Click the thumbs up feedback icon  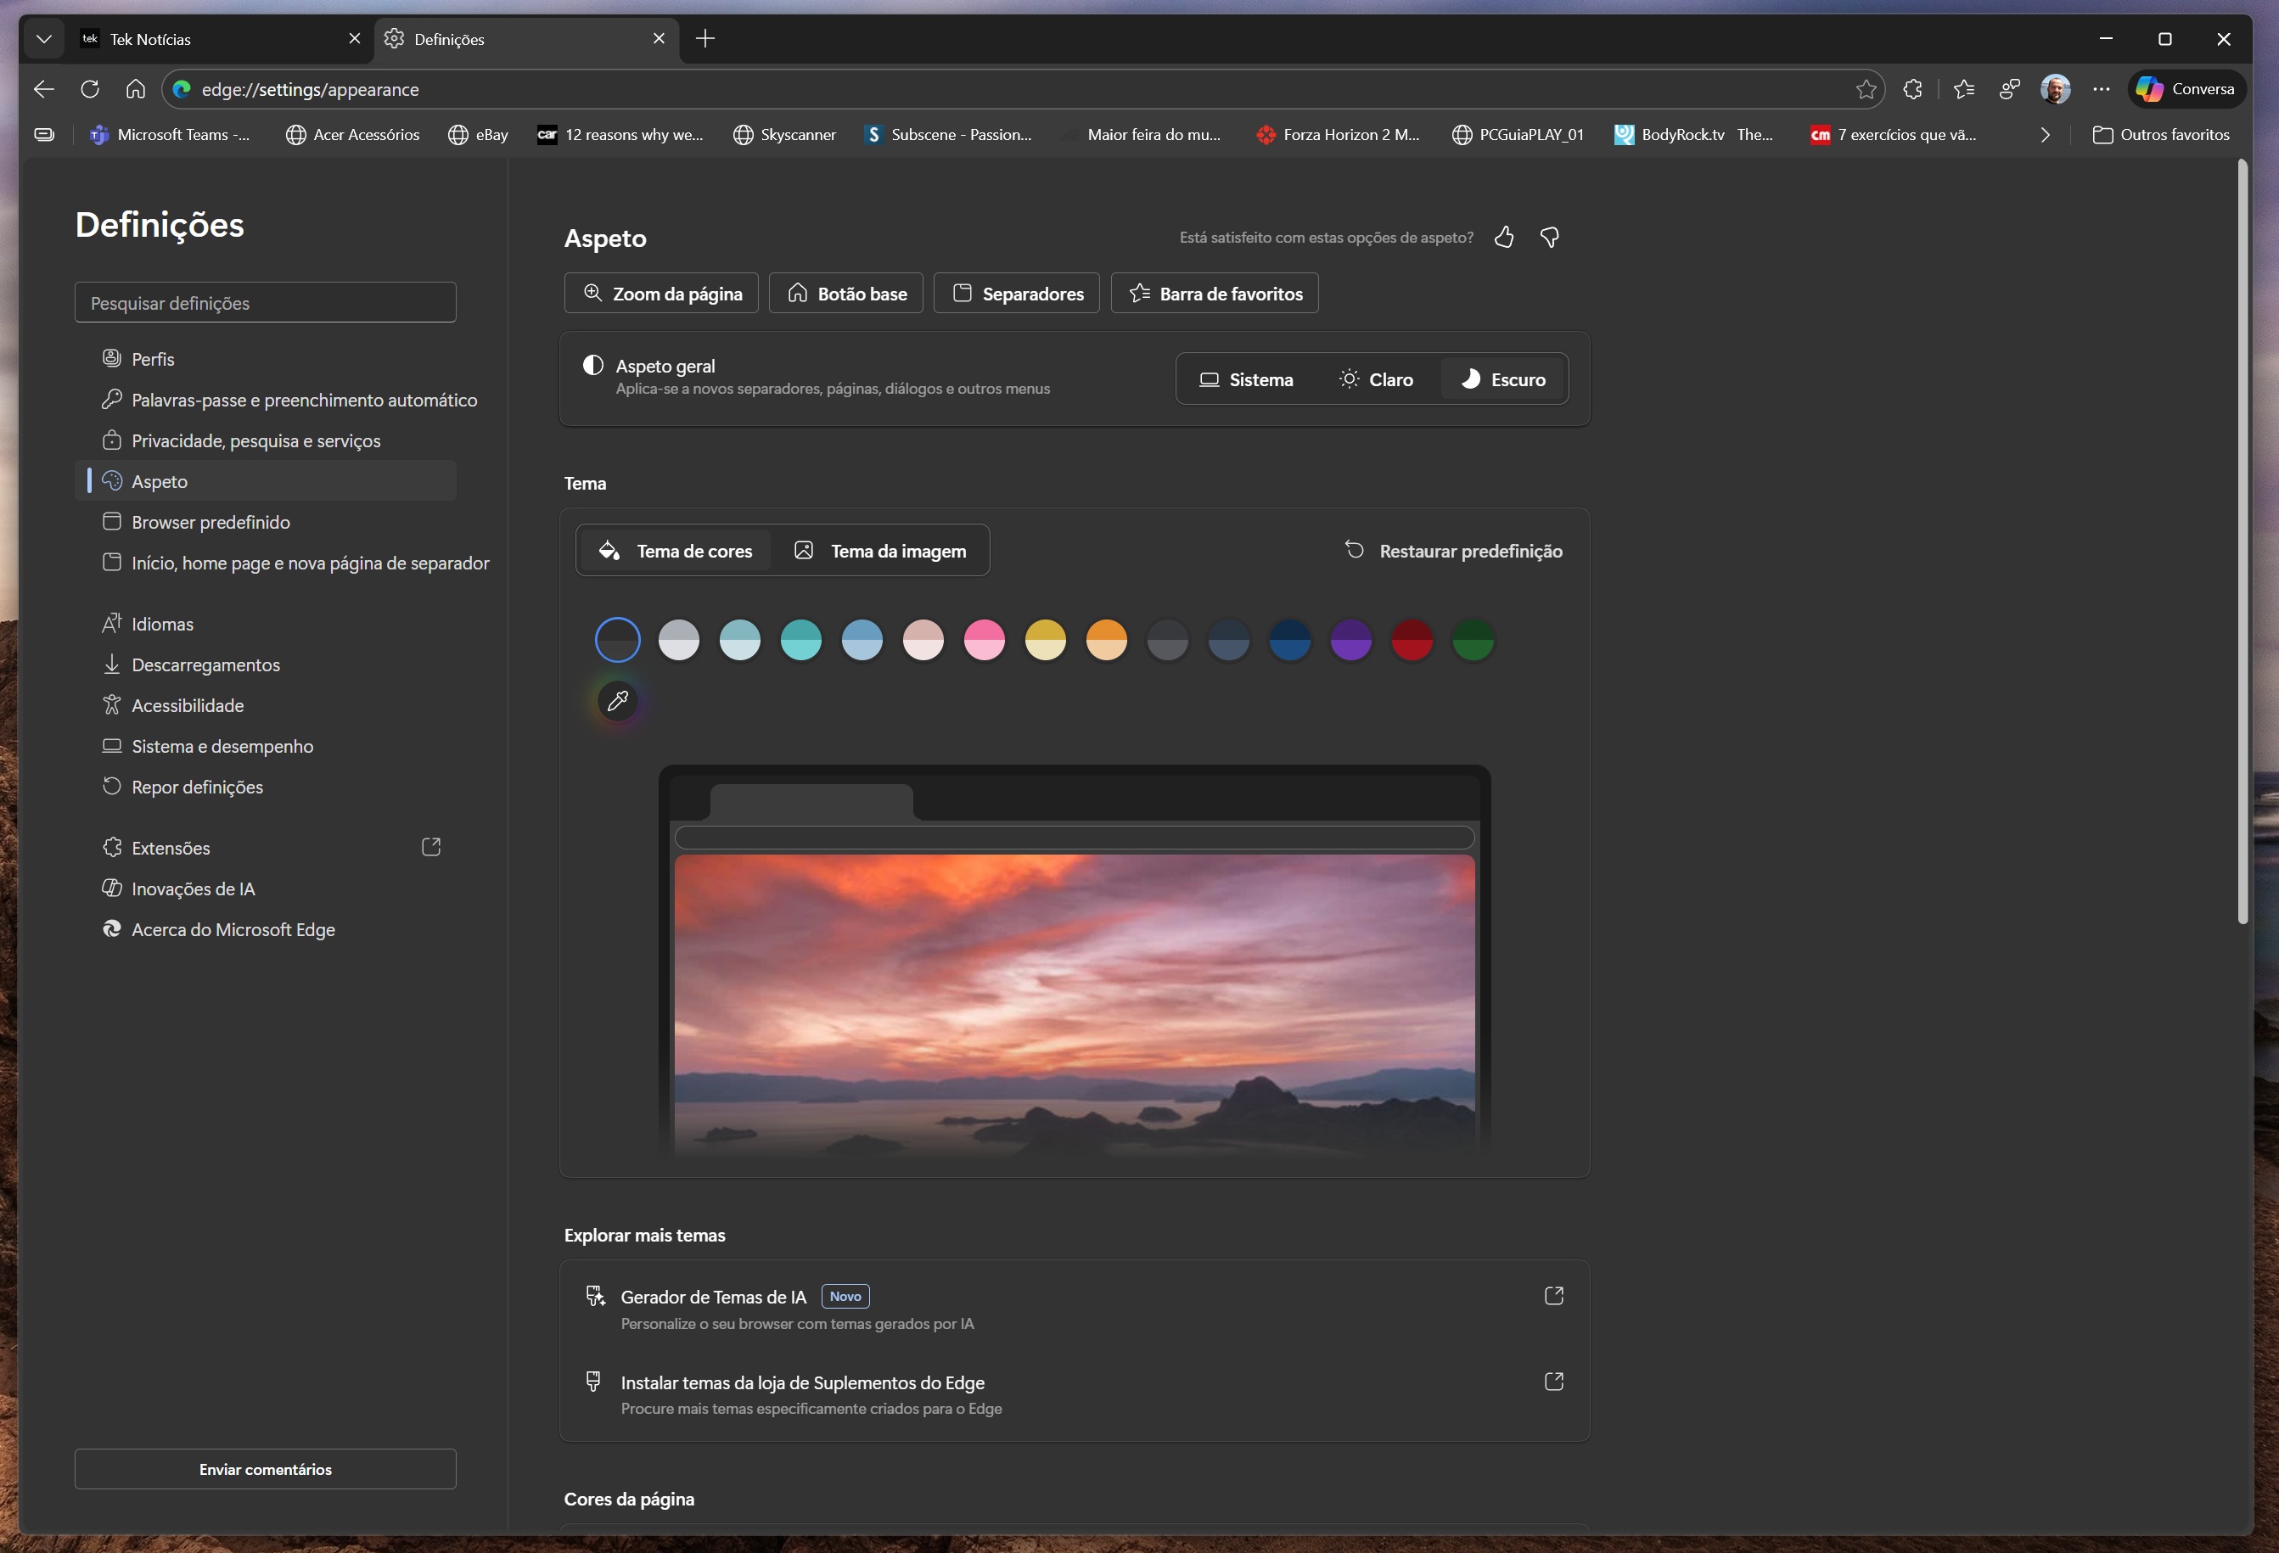pos(1503,238)
